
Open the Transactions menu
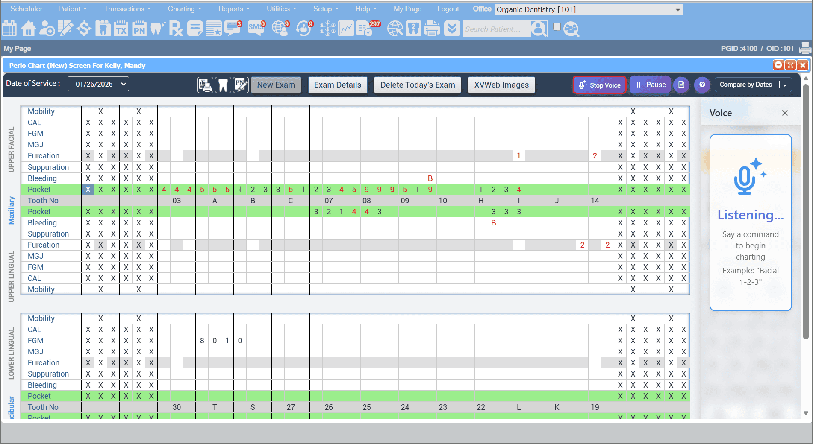pyautogui.click(x=127, y=9)
